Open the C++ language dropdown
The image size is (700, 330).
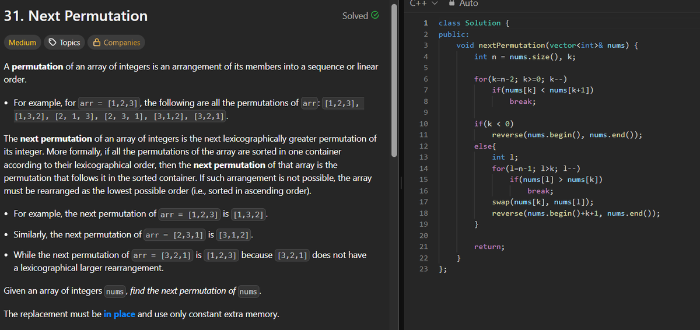point(423,3)
